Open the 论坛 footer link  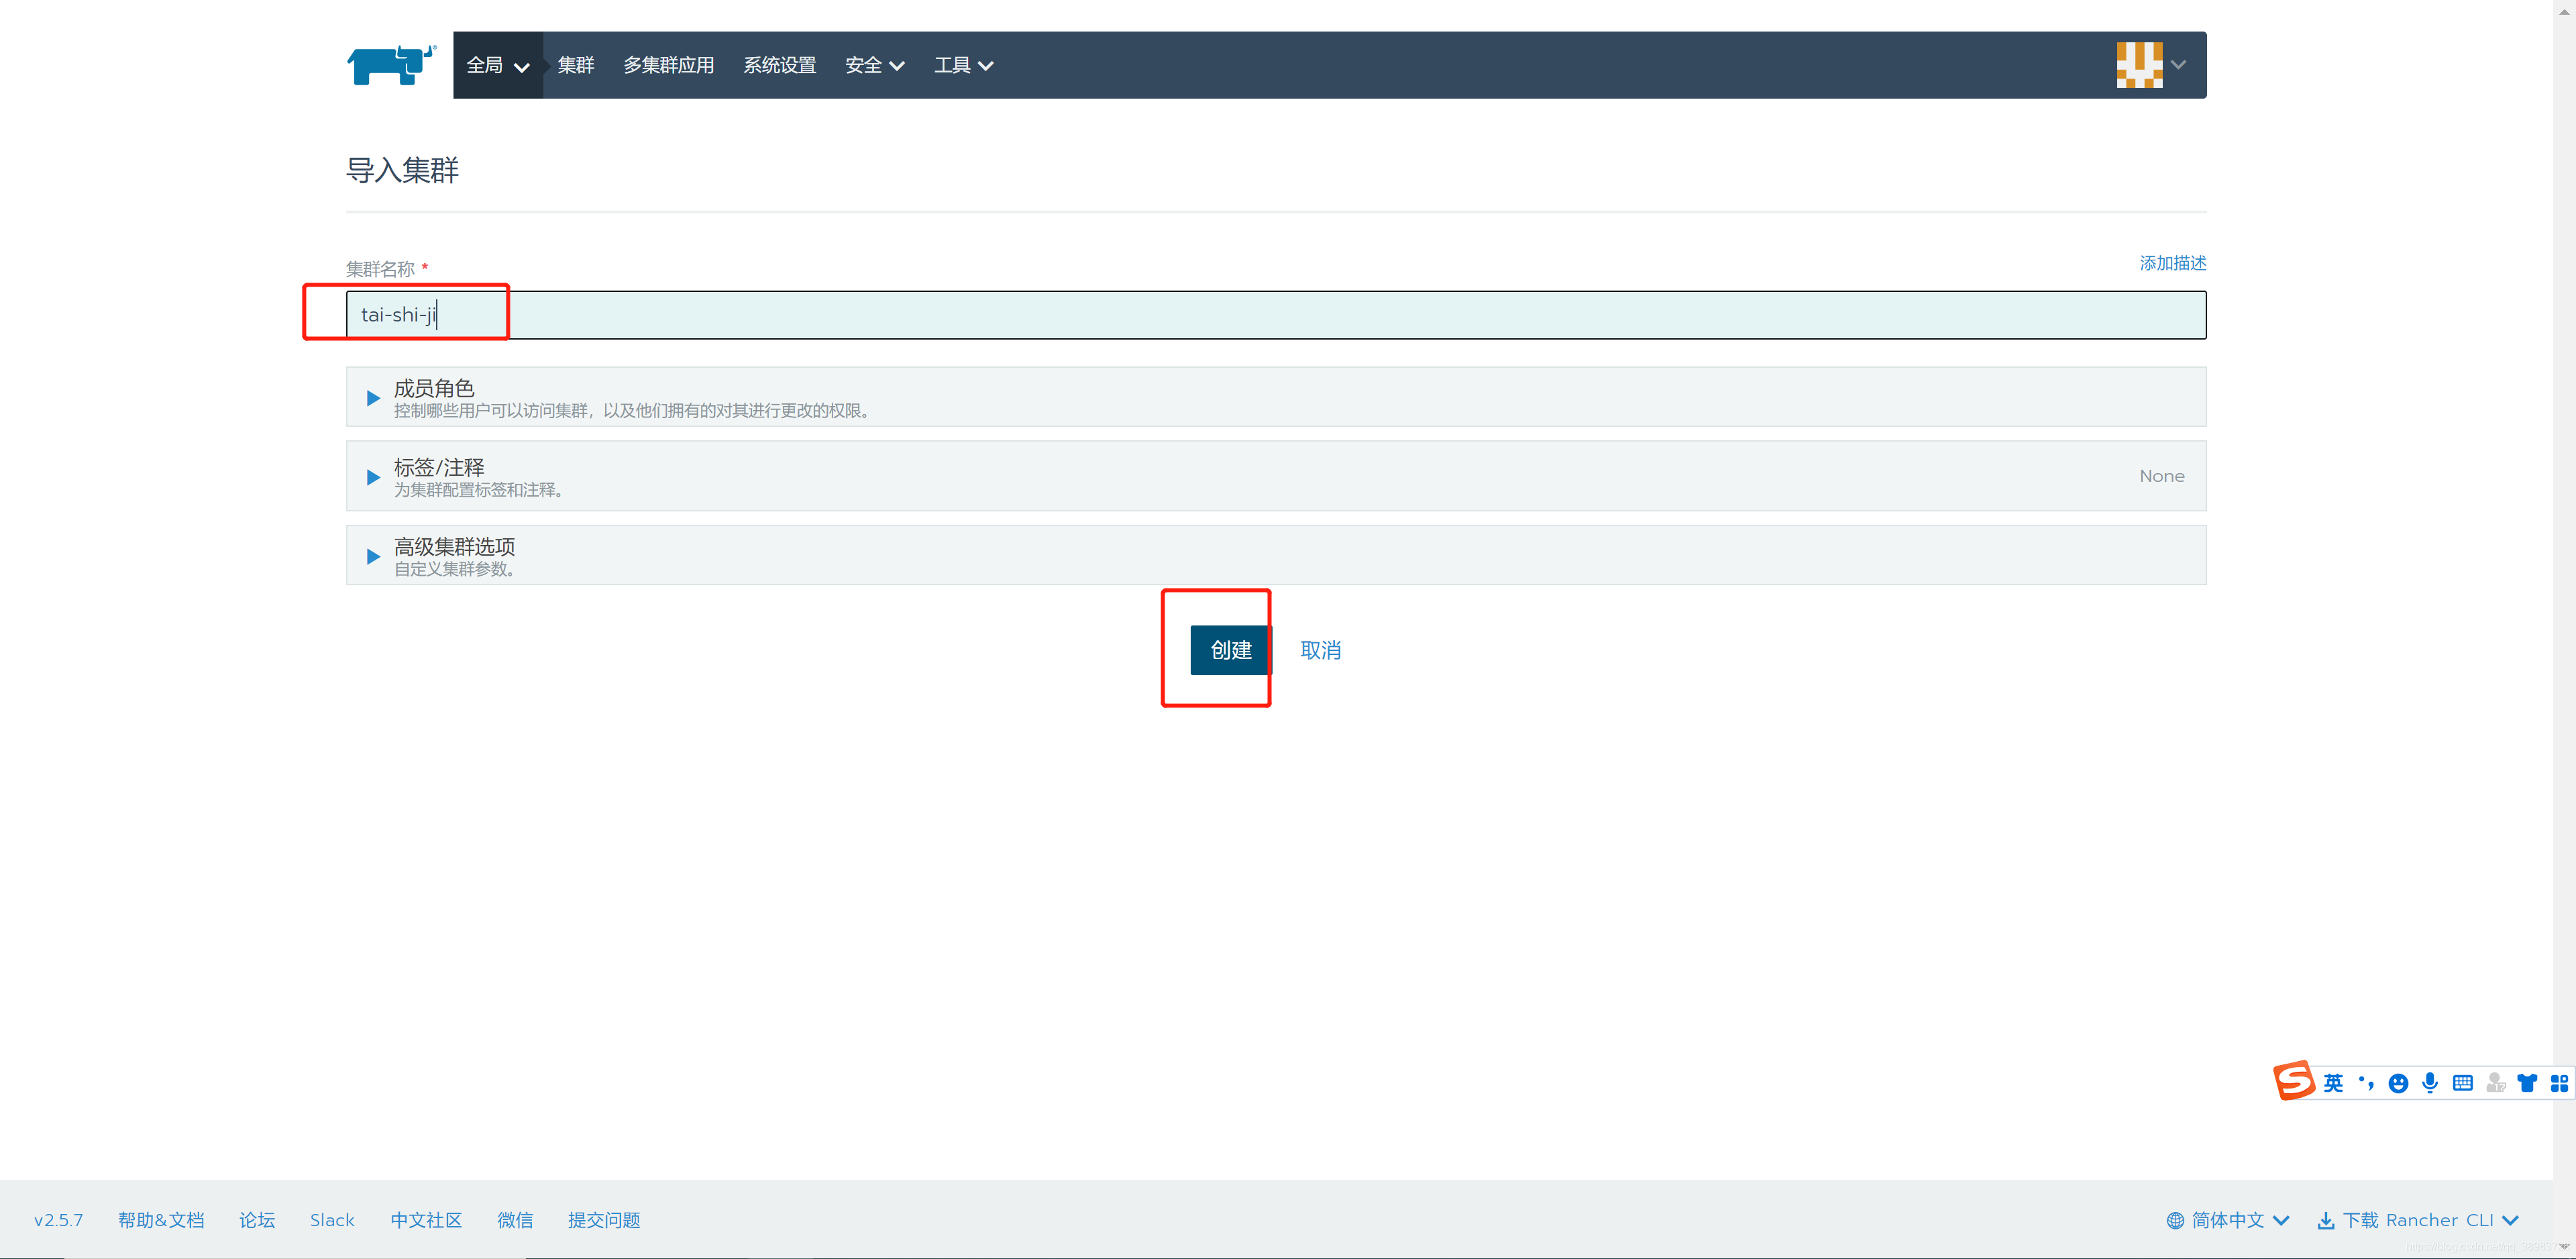pyautogui.click(x=257, y=1220)
